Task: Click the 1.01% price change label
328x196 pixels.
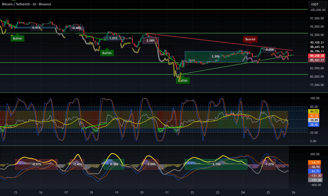Action: click(113, 38)
